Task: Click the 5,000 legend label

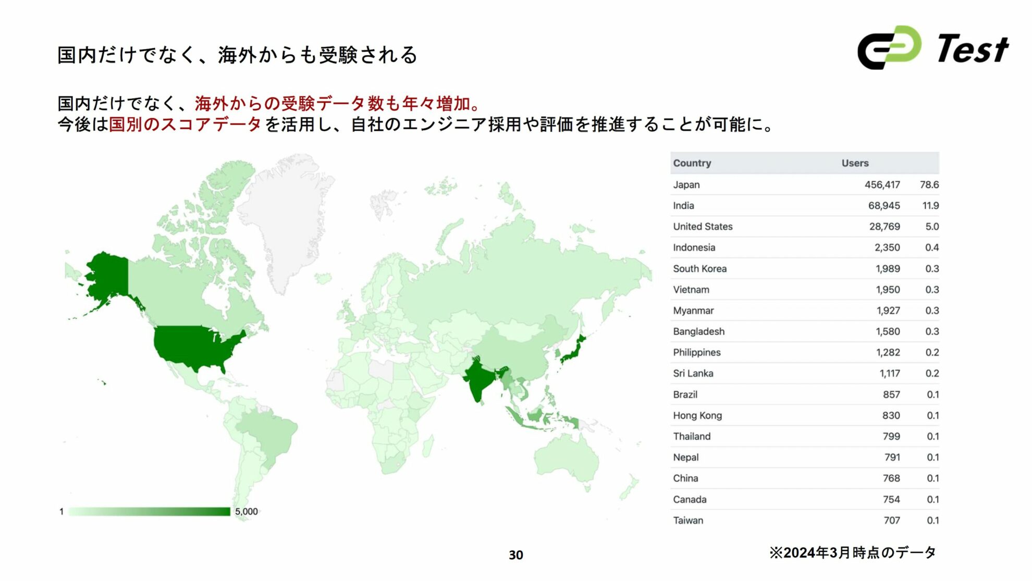Action: pyautogui.click(x=245, y=512)
